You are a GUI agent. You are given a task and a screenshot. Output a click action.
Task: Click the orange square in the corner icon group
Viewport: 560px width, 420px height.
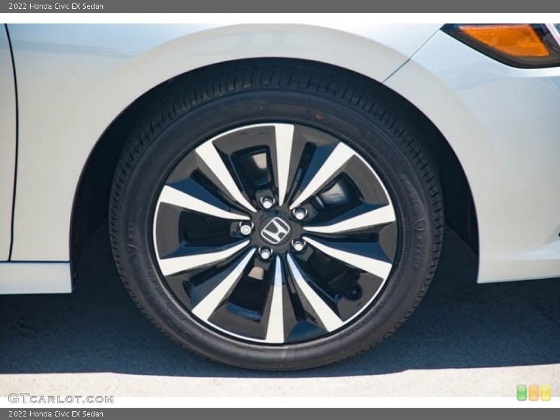click(534, 393)
